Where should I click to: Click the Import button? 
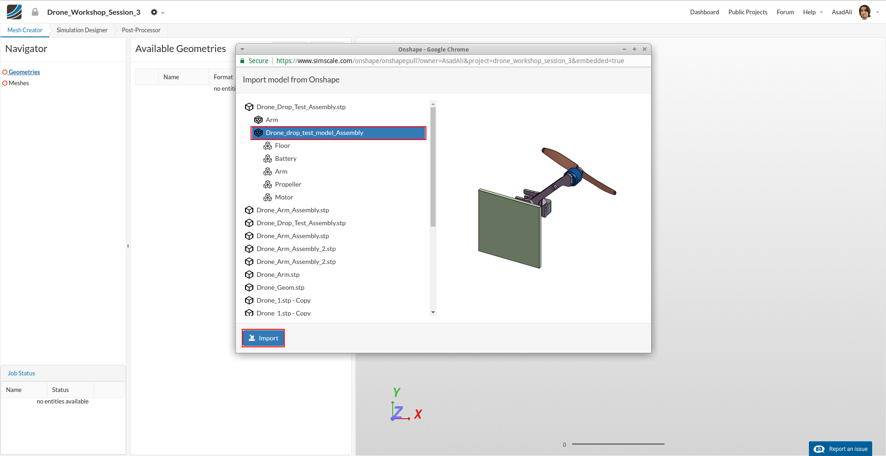point(263,338)
